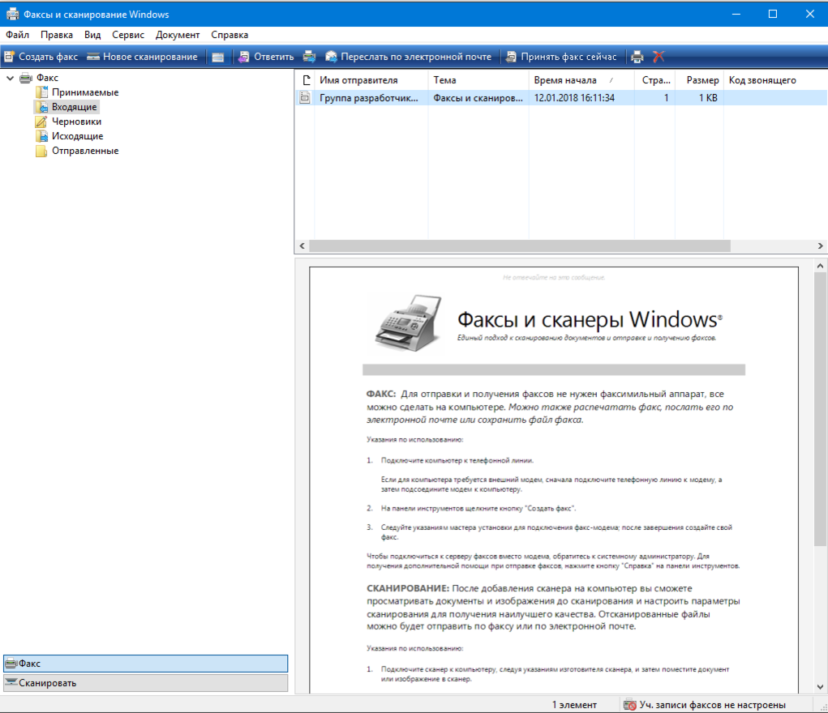This screenshot has height=713, width=828.
Task: Click the list's horizontal scrollbar thumb
Action: 520,246
